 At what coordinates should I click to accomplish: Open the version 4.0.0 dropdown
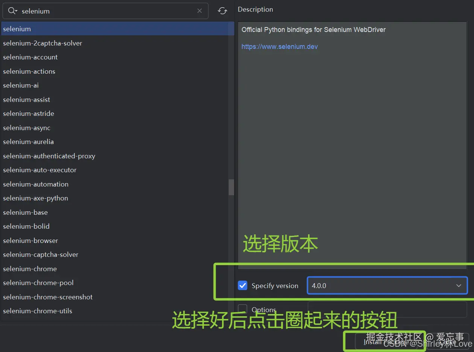point(387,285)
